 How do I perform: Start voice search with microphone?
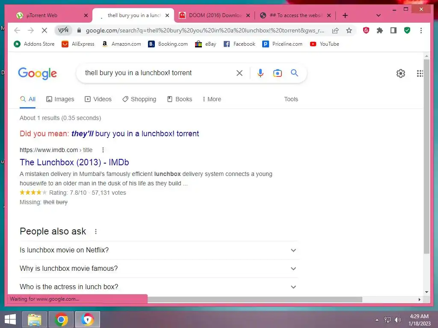[260, 73]
